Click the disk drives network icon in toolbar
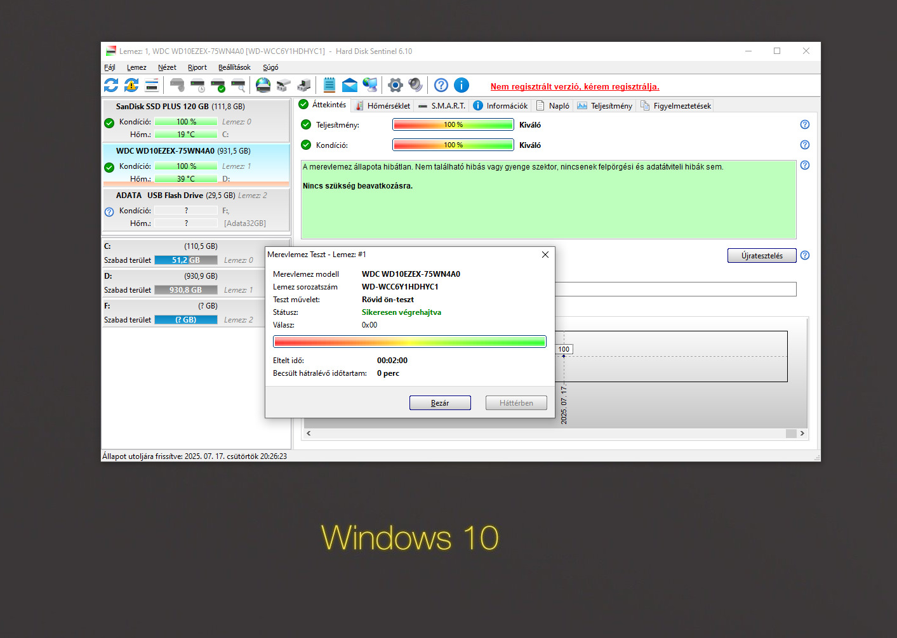Image resolution: width=897 pixels, height=638 pixels. click(x=283, y=85)
